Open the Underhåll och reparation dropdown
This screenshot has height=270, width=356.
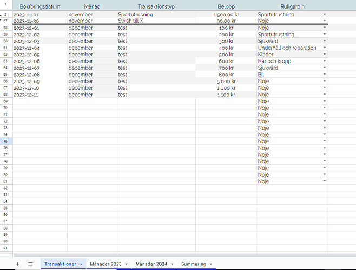324,48
